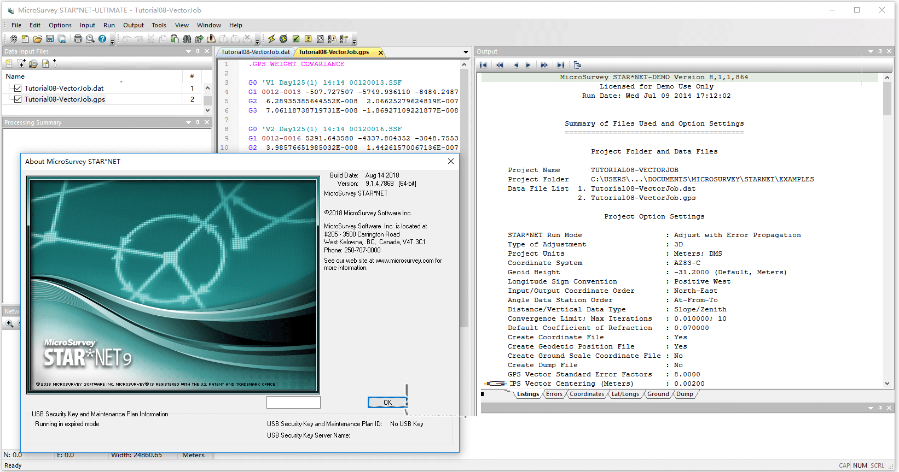The width and height of the screenshot is (899, 472).
Task: Expand the Processing Summary panel options arrow
Action: (x=189, y=122)
